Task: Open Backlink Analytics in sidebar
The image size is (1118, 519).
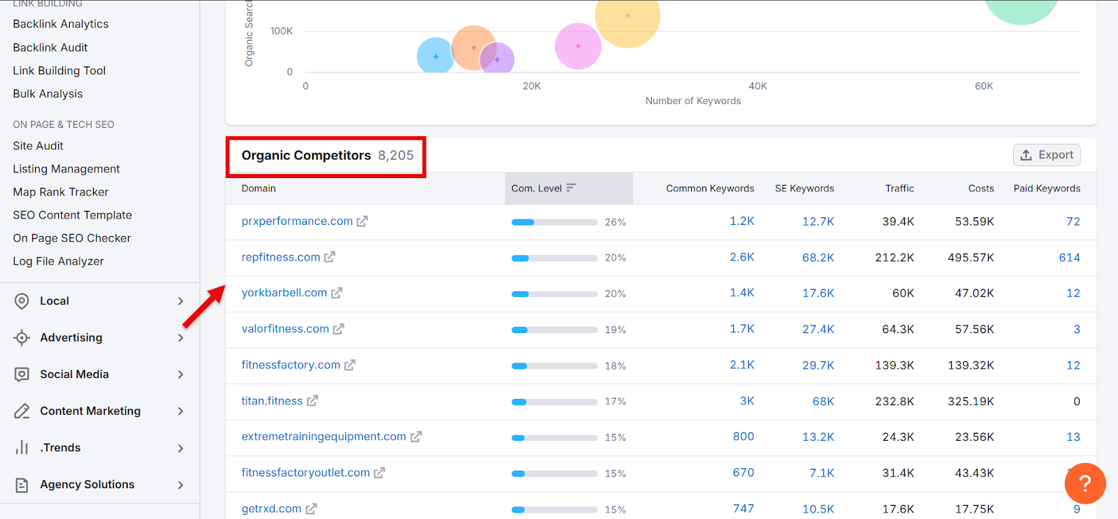Action: pyautogui.click(x=61, y=24)
